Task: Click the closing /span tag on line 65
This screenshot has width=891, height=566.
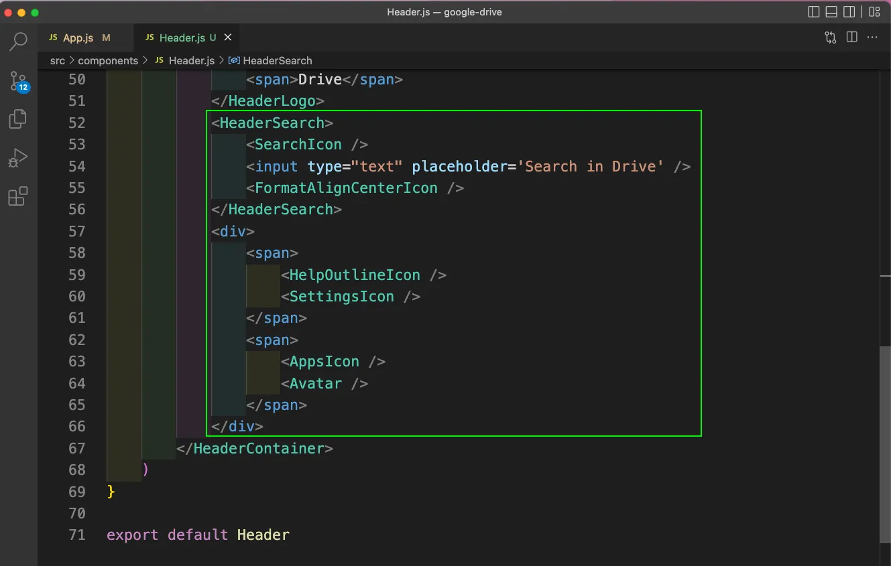Action: [276, 405]
